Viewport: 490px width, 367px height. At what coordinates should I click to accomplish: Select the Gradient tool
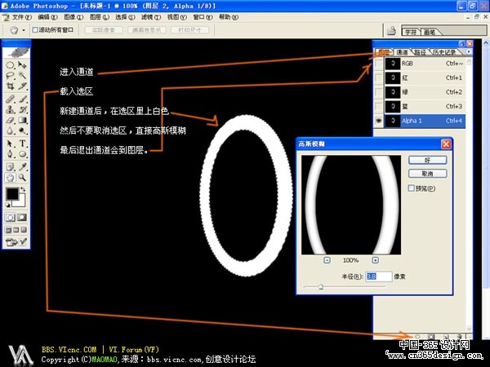(x=22, y=120)
